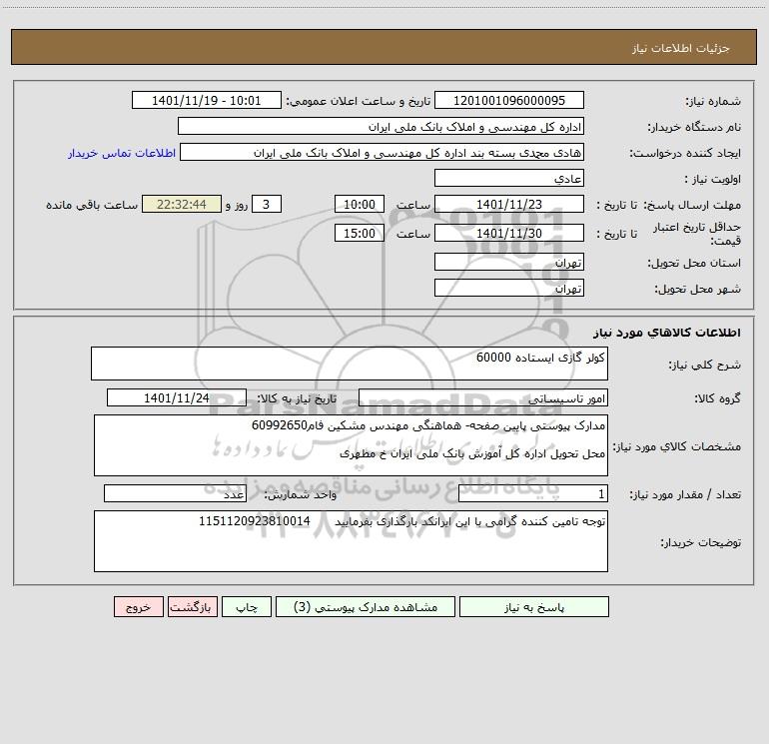Click the پاسخ به نیاز button
Screen dimensions: 769x744
[x=534, y=606]
